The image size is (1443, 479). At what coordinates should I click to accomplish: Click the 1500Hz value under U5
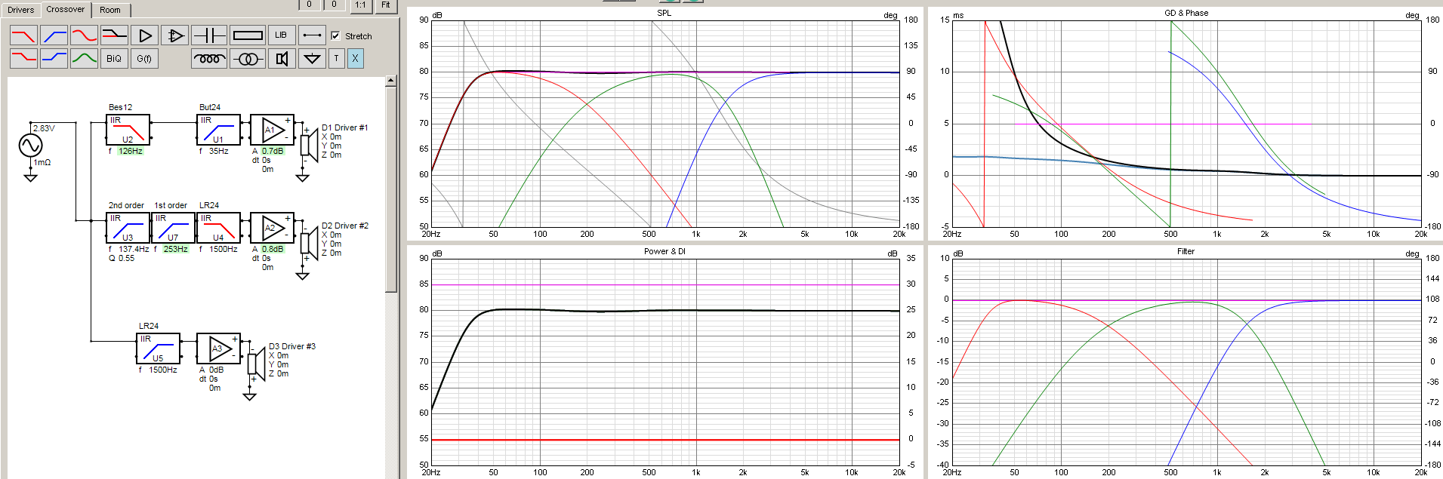pos(163,370)
